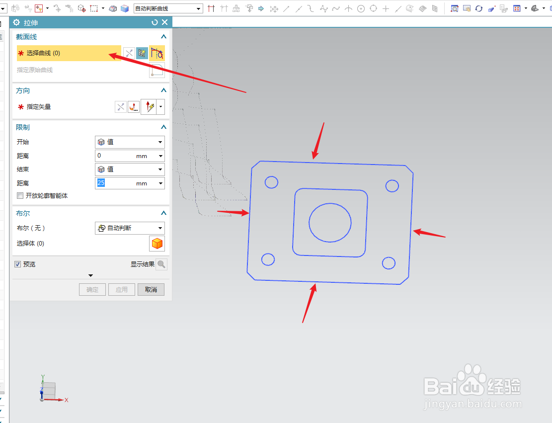Click the 选择曲线 (0) selection row
This screenshot has height=423, width=552.
[x=69, y=53]
